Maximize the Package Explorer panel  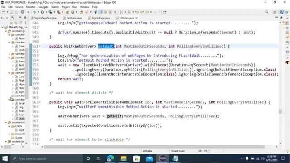coord(25,18)
